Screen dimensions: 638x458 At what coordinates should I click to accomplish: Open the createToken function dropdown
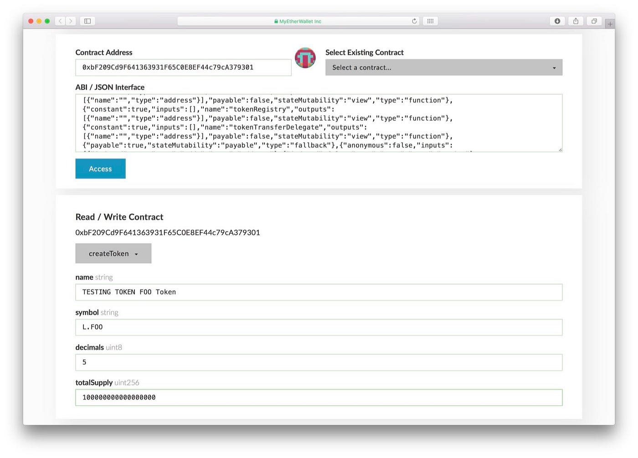[113, 253]
